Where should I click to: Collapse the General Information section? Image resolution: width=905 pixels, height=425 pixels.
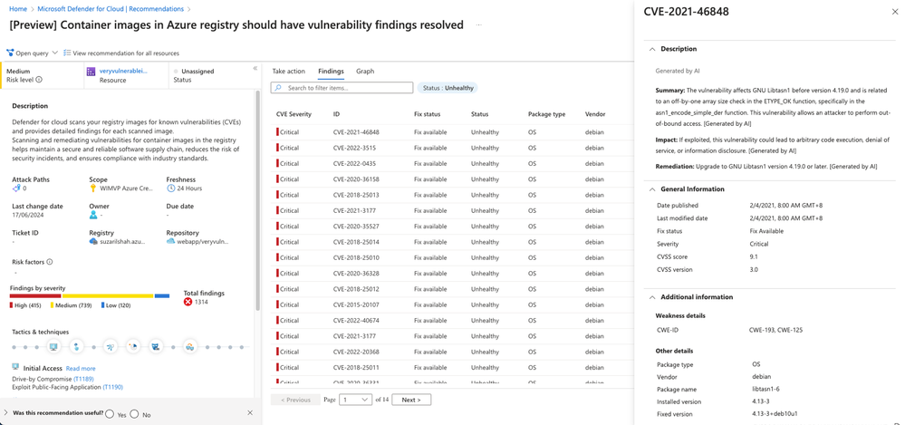point(652,189)
